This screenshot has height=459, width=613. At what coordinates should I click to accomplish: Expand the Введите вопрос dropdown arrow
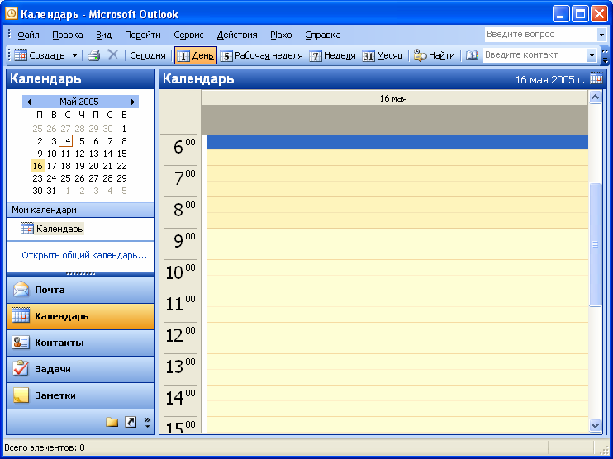[x=601, y=35]
